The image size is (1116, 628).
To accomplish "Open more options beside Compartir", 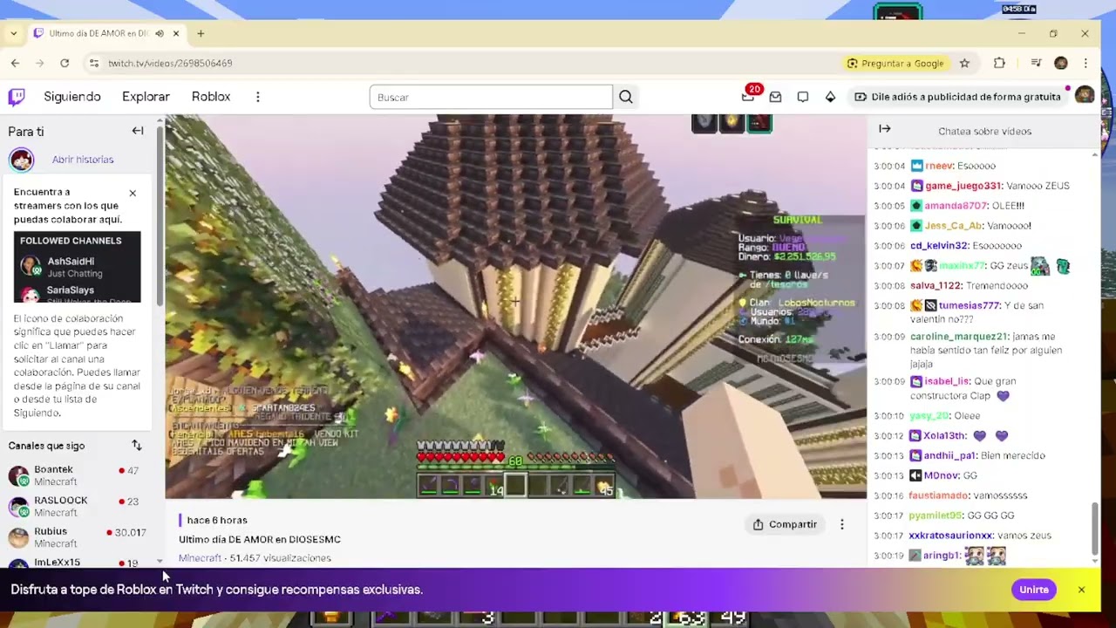I will point(842,524).
